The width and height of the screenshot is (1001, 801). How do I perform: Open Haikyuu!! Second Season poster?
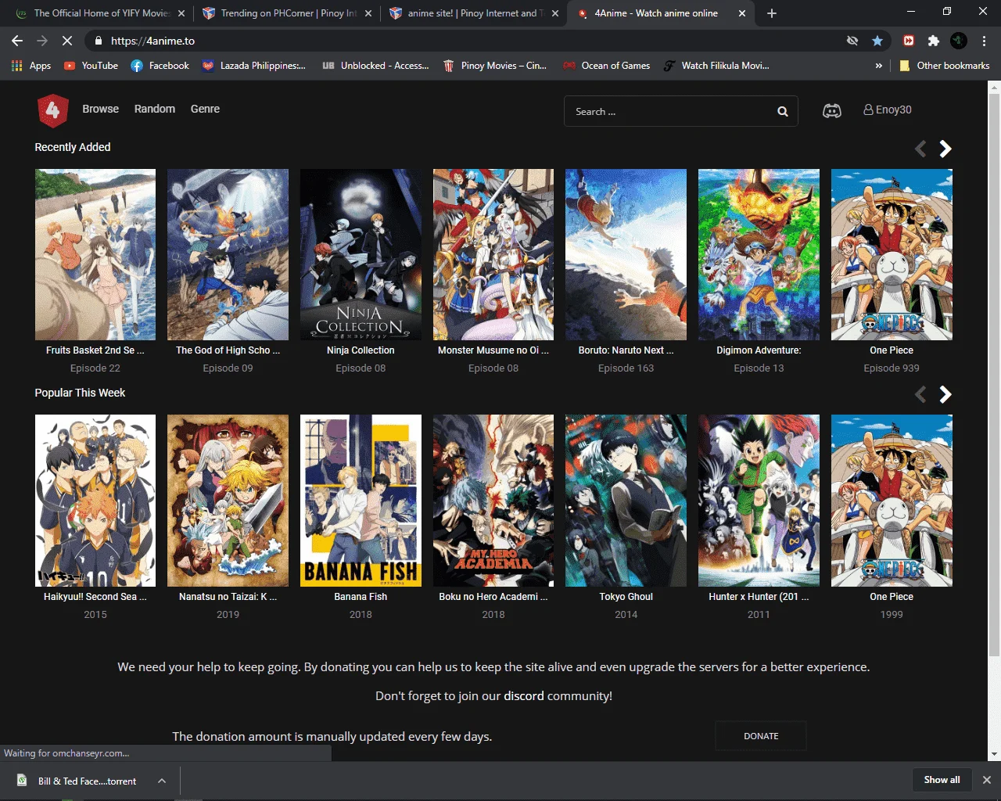pyautogui.click(x=95, y=501)
